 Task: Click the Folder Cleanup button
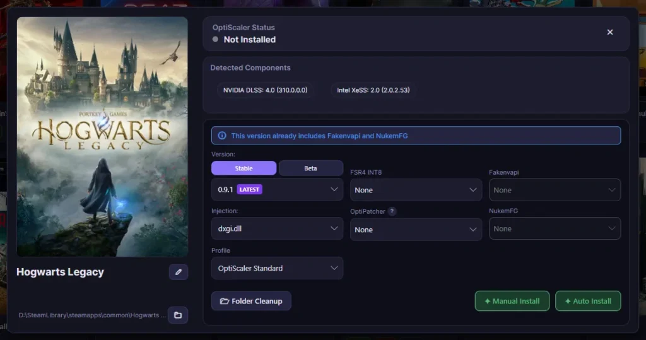(x=251, y=302)
